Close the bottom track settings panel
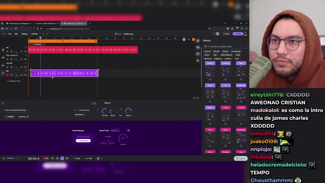The image size is (325, 183). point(3,103)
